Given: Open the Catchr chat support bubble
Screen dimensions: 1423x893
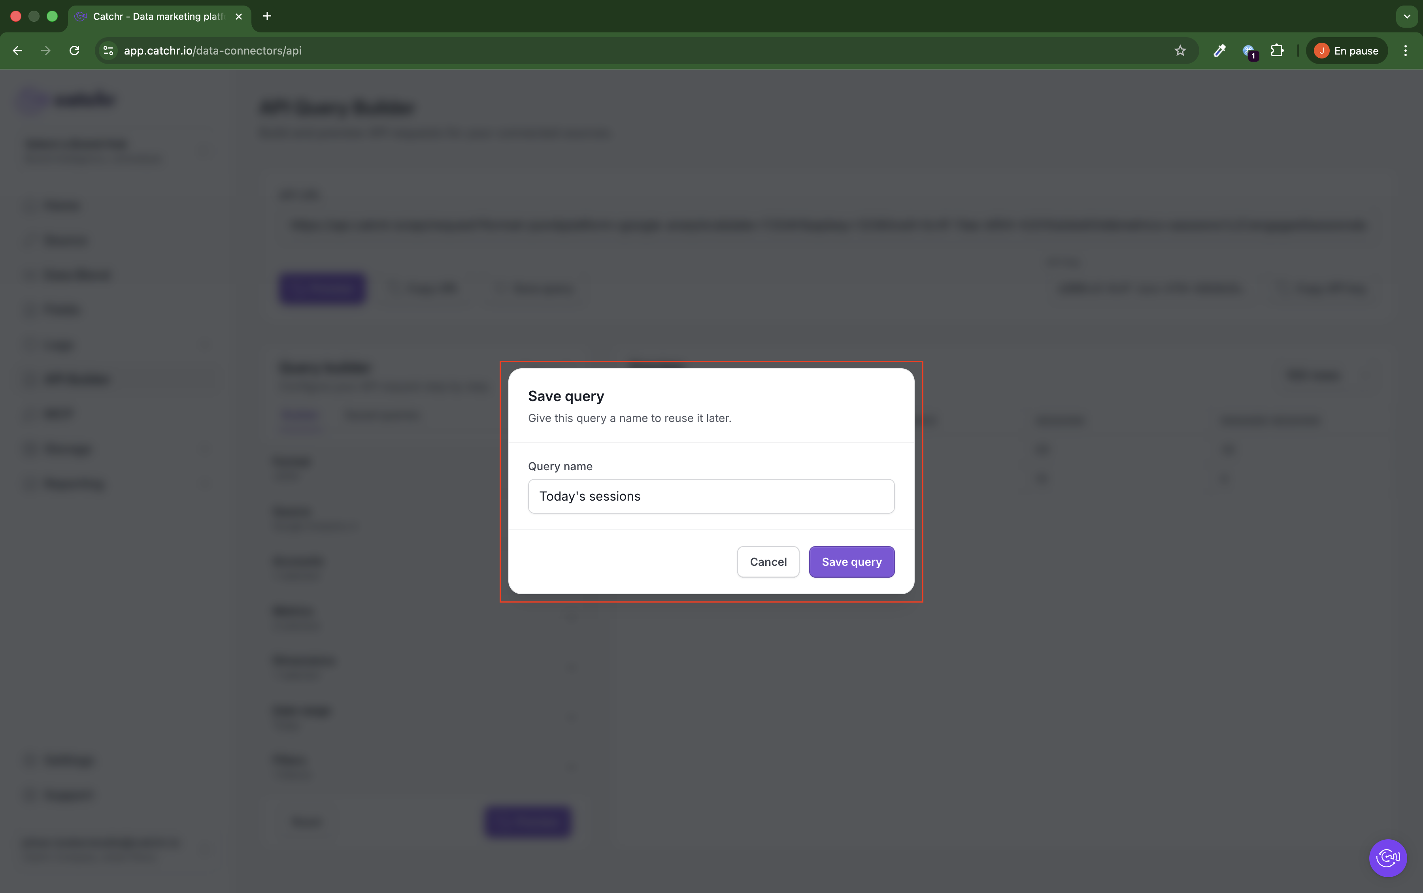Looking at the screenshot, I should 1387,857.
